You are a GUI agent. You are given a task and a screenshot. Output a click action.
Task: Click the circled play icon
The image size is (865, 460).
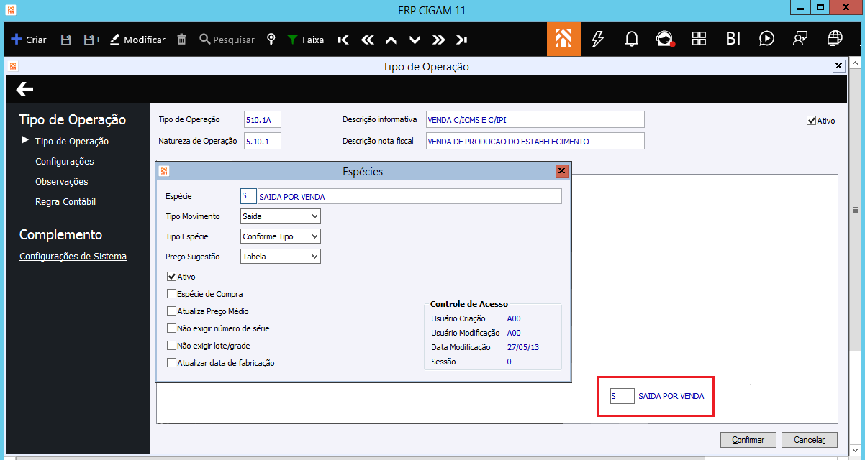[766, 39]
